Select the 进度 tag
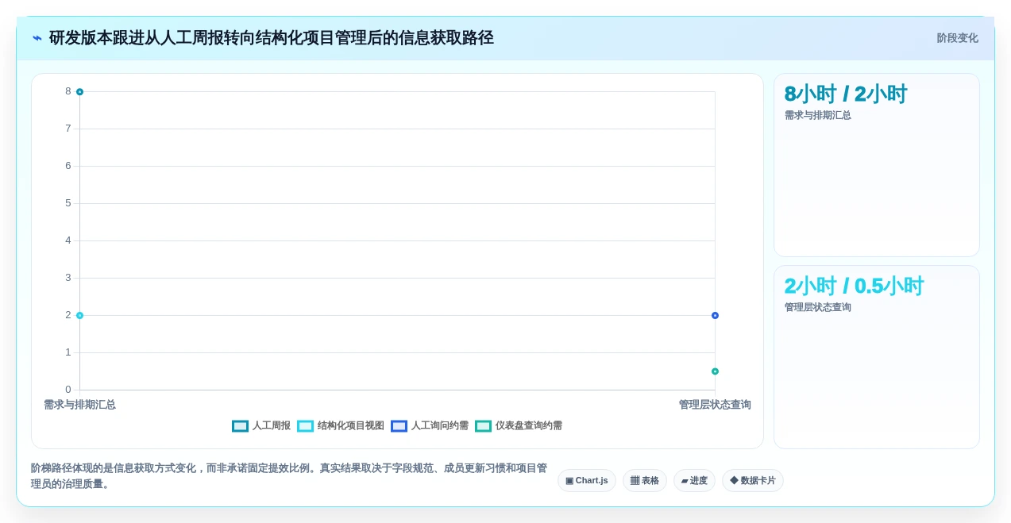The width and height of the screenshot is (1011, 523). click(x=694, y=481)
